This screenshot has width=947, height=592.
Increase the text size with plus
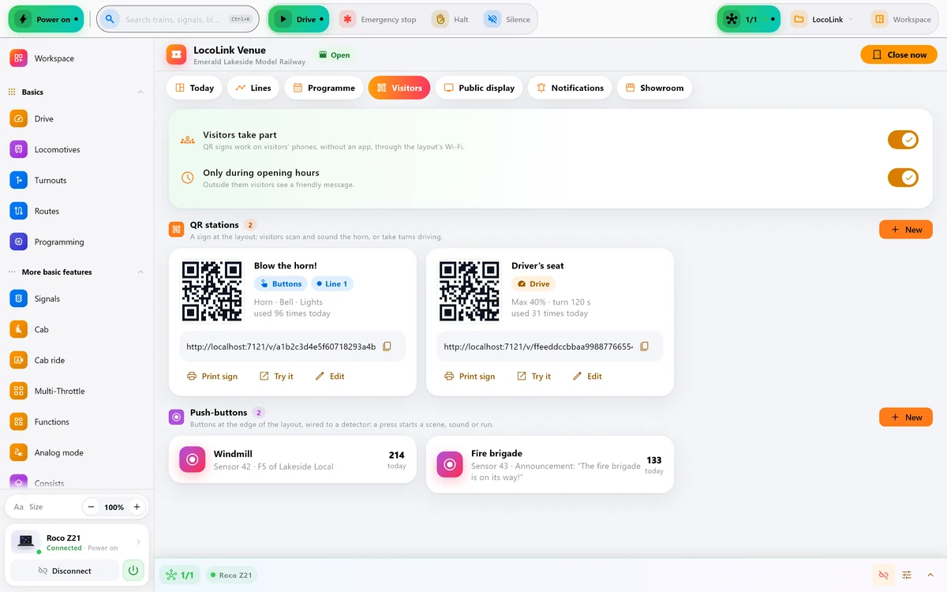tap(137, 507)
